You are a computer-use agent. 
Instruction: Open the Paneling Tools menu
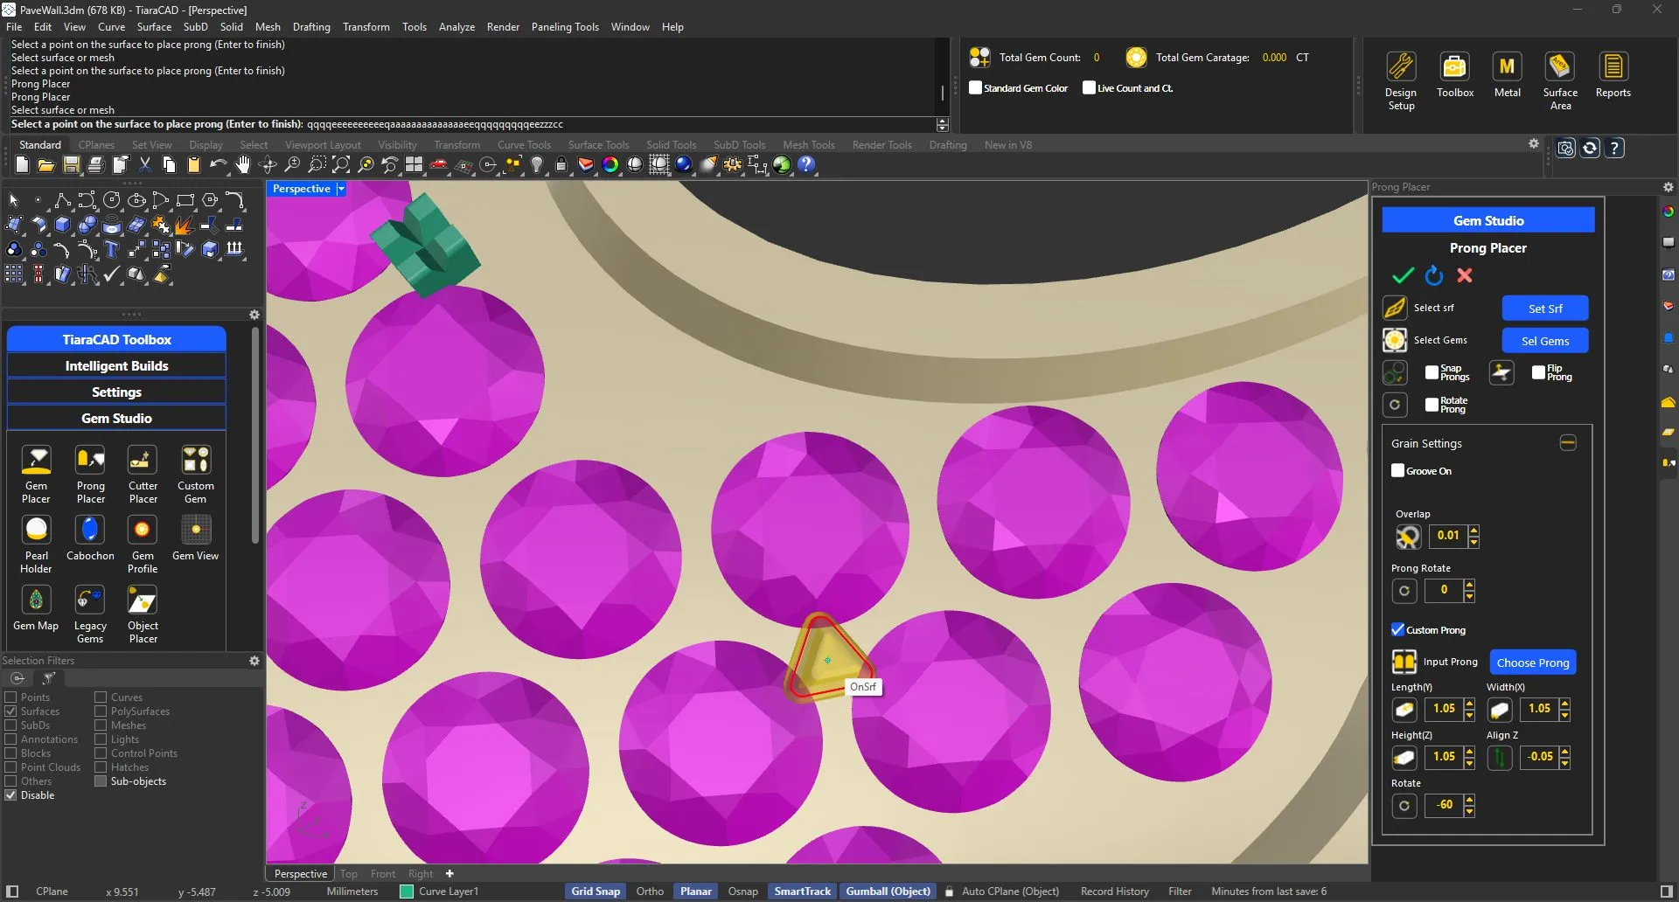tap(564, 27)
